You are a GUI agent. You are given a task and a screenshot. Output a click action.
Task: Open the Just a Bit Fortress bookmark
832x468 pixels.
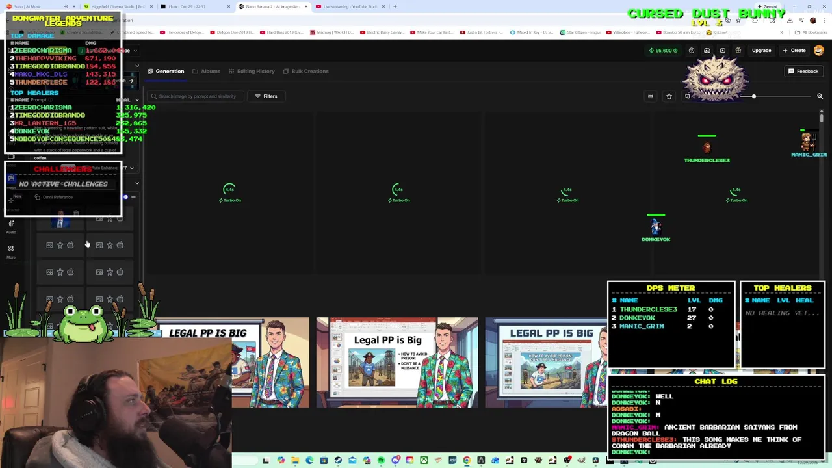click(482, 32)
